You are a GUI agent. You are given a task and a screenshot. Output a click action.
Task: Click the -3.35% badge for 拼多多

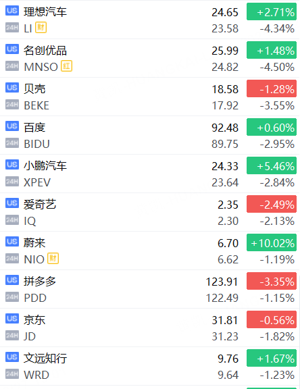(272, 281)
